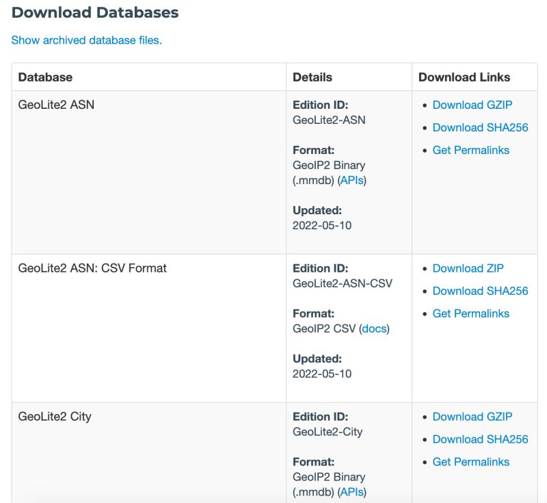Download SHA256 for GeoLite2 ASN CSV Format

click(480, 291)
